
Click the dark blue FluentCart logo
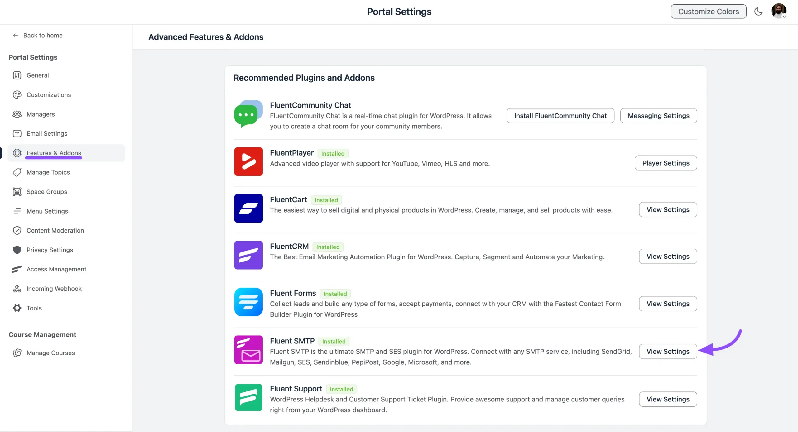248,208
